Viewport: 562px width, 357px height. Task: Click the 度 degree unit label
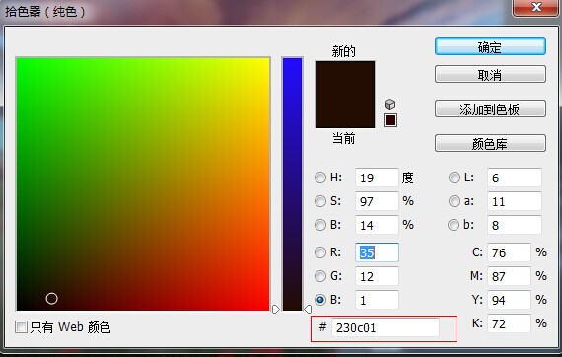point(407,178)
